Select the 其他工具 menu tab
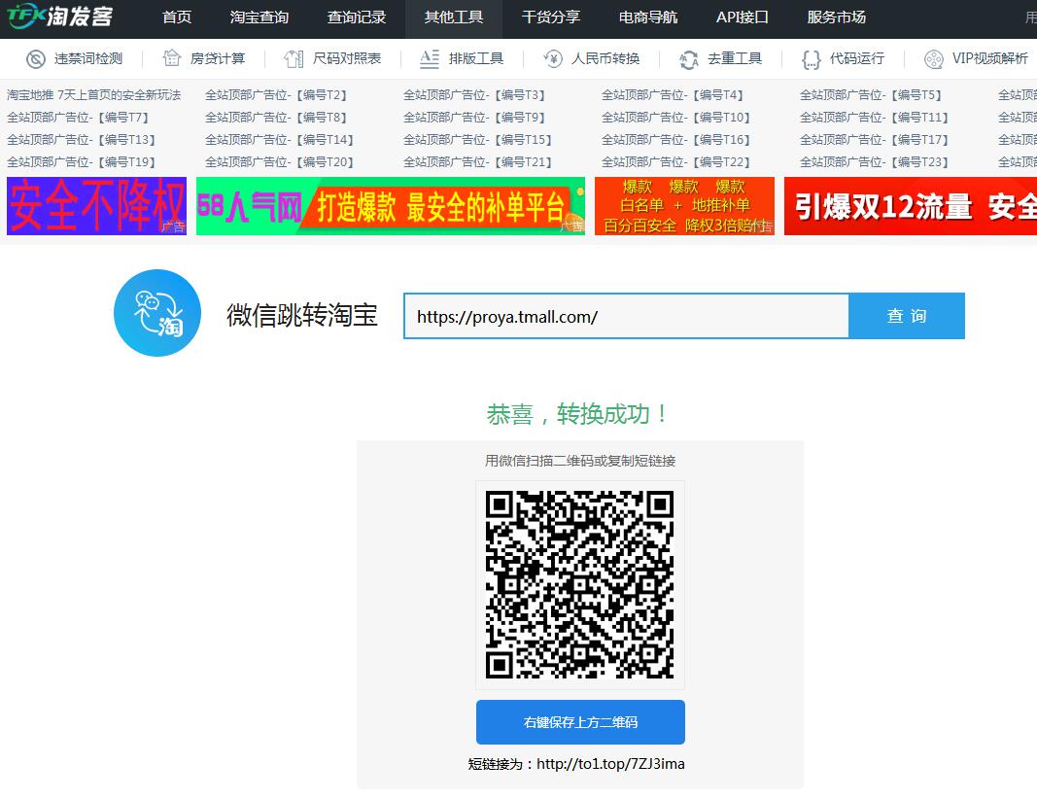 click(x=454, y=18)
